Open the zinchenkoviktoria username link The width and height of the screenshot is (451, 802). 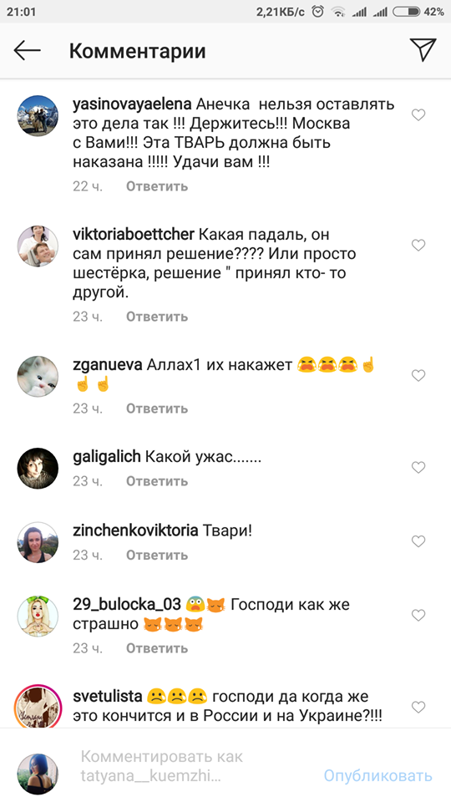pyautogui.click(x=135, y=531)
